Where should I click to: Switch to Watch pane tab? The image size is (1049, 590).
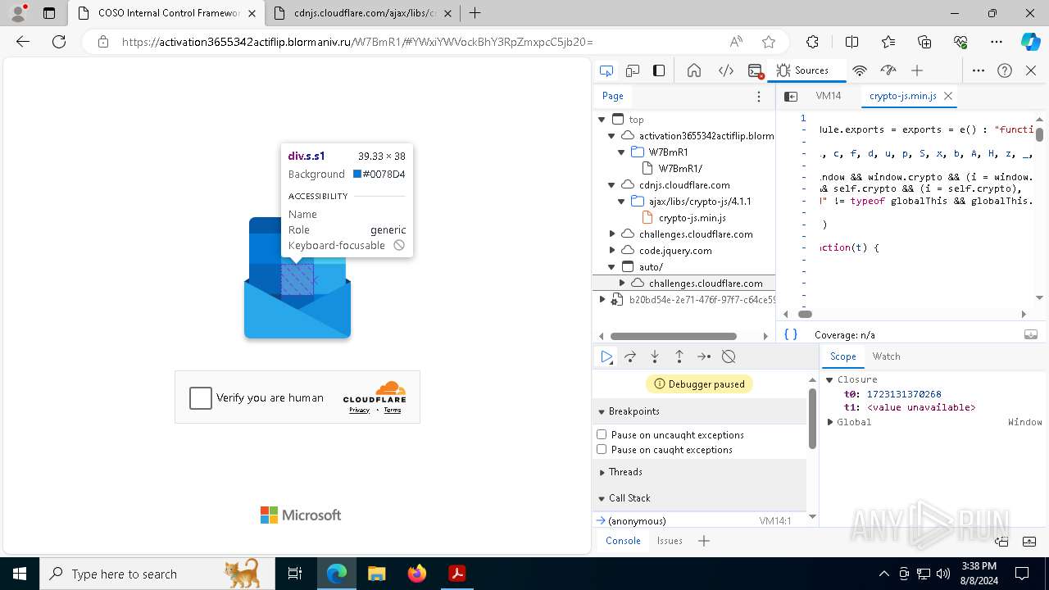tap(886, 356)
